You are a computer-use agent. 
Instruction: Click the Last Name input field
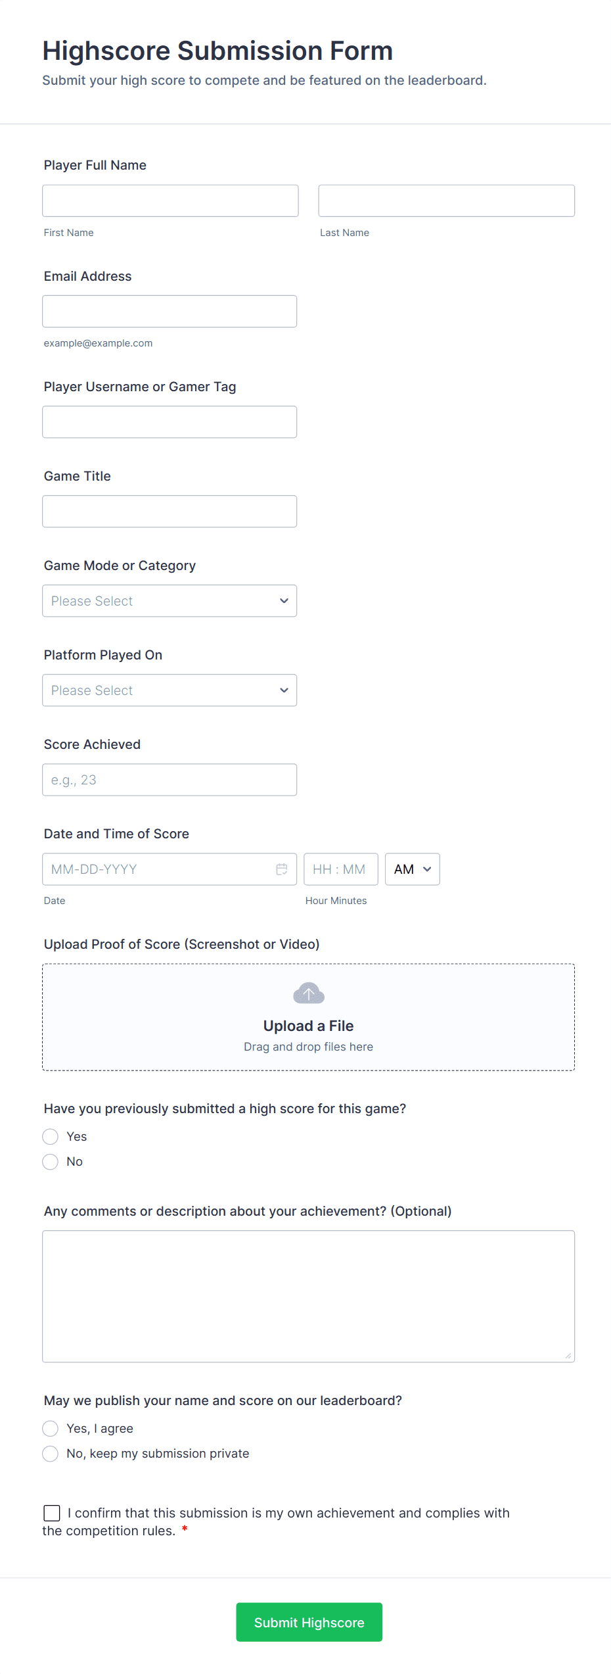click(x=446, y=201)
